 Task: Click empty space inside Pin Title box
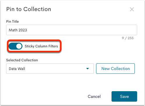pos(82,30)
